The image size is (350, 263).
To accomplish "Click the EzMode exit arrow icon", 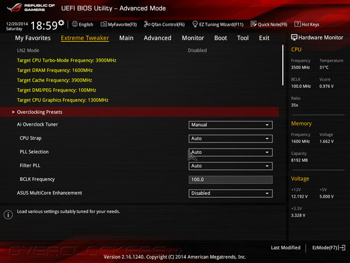I will (x=342, y=248).
